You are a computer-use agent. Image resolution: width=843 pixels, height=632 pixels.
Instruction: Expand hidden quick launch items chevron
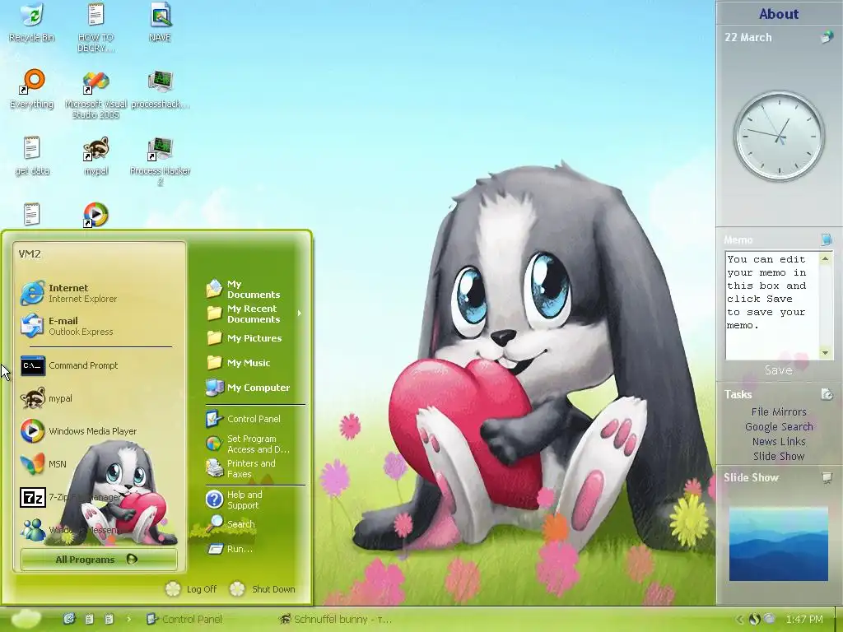point(129,619)
